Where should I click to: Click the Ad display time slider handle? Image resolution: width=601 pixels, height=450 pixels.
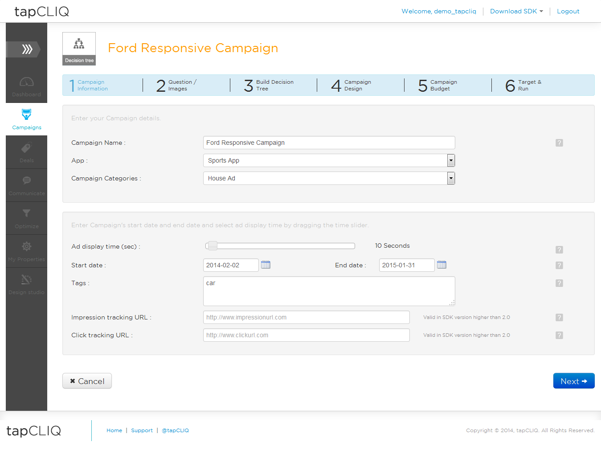pyautogui.click(x=213, y=245)
